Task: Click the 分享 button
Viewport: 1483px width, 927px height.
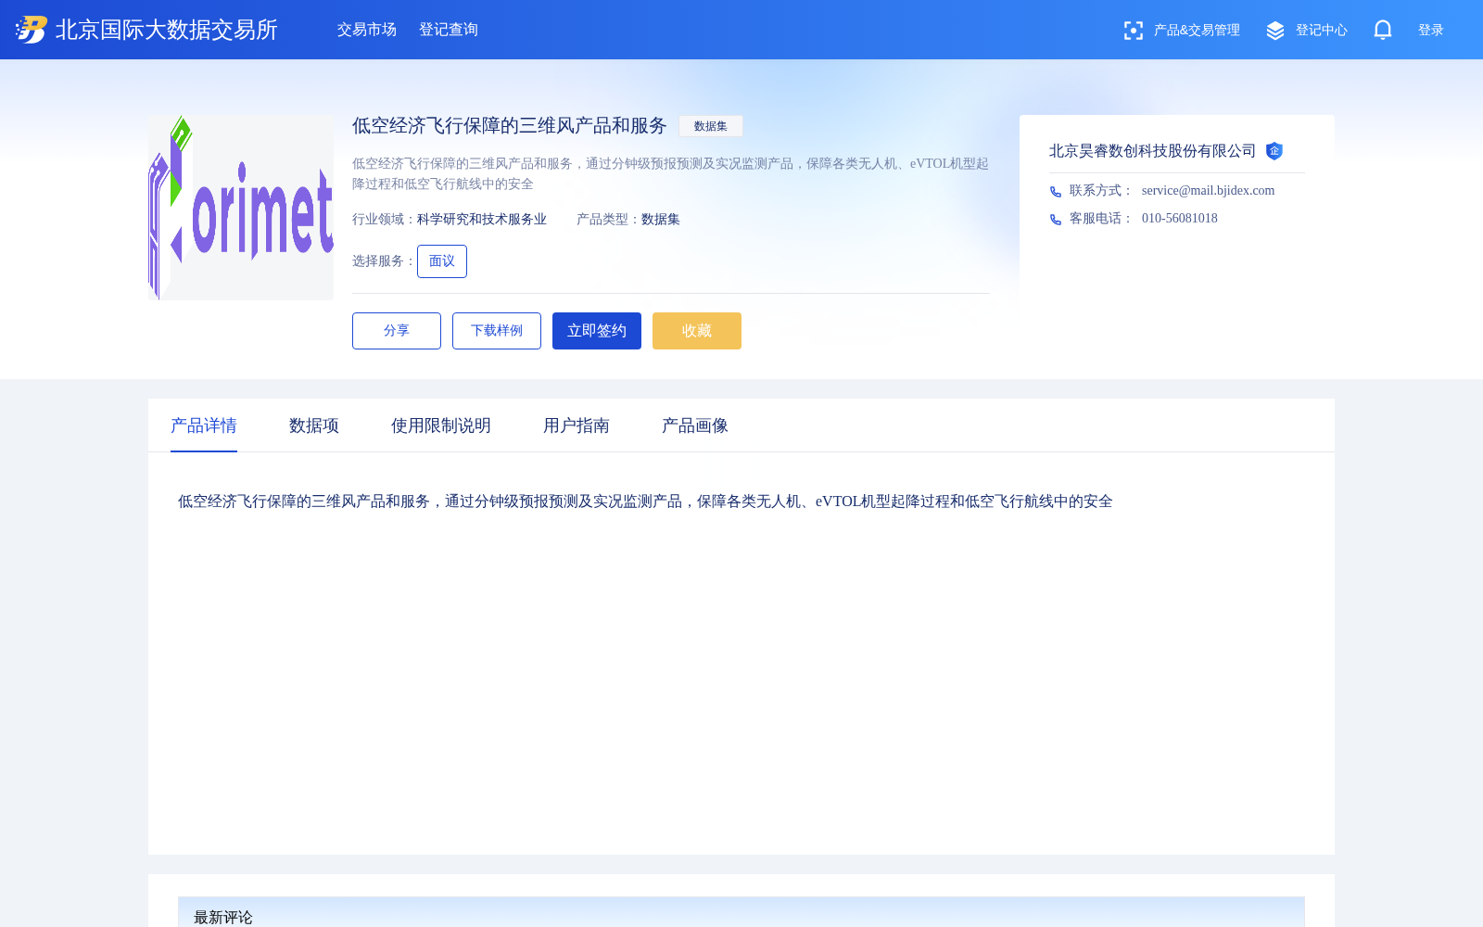Action: click(x=397, y=331)
